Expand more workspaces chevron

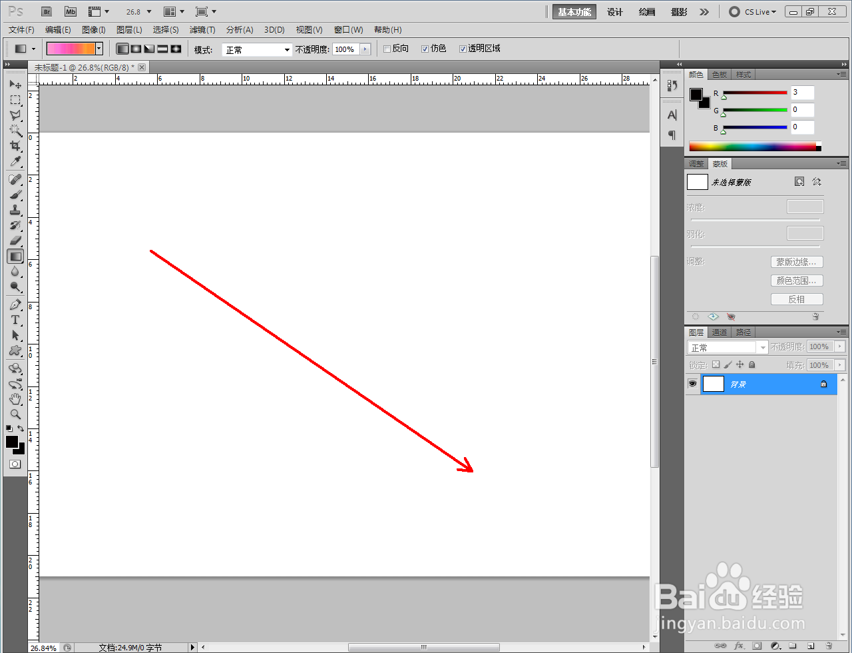tap(704, 12)
